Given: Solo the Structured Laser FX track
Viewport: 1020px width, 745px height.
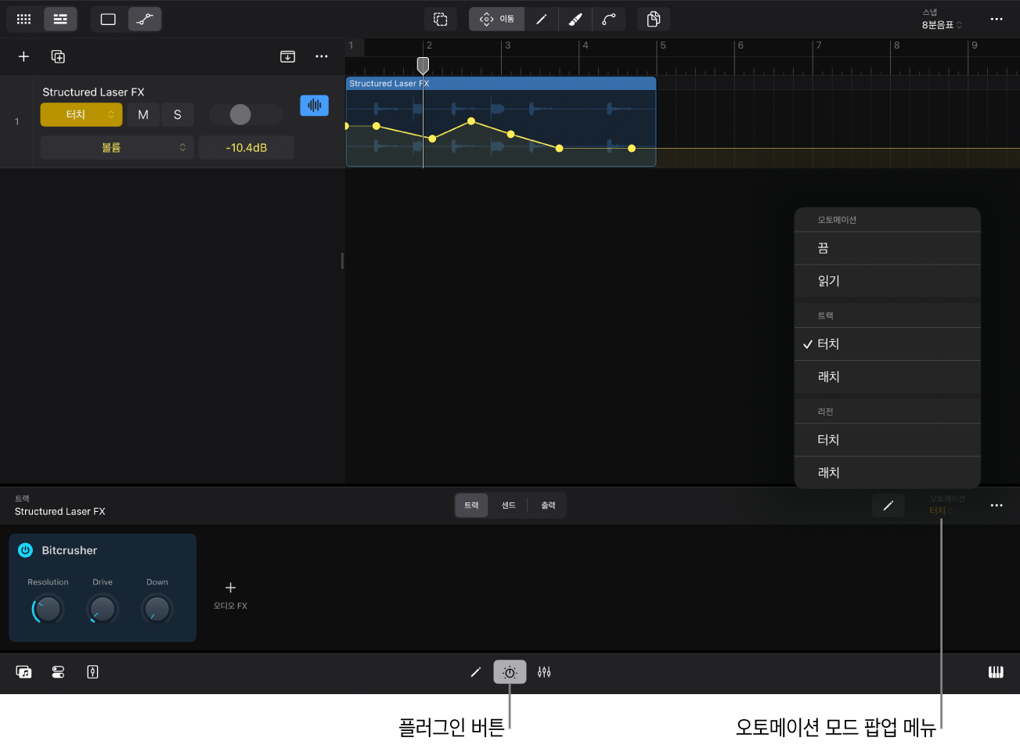Looking at the screenshot, I should [x=178, y=115].
